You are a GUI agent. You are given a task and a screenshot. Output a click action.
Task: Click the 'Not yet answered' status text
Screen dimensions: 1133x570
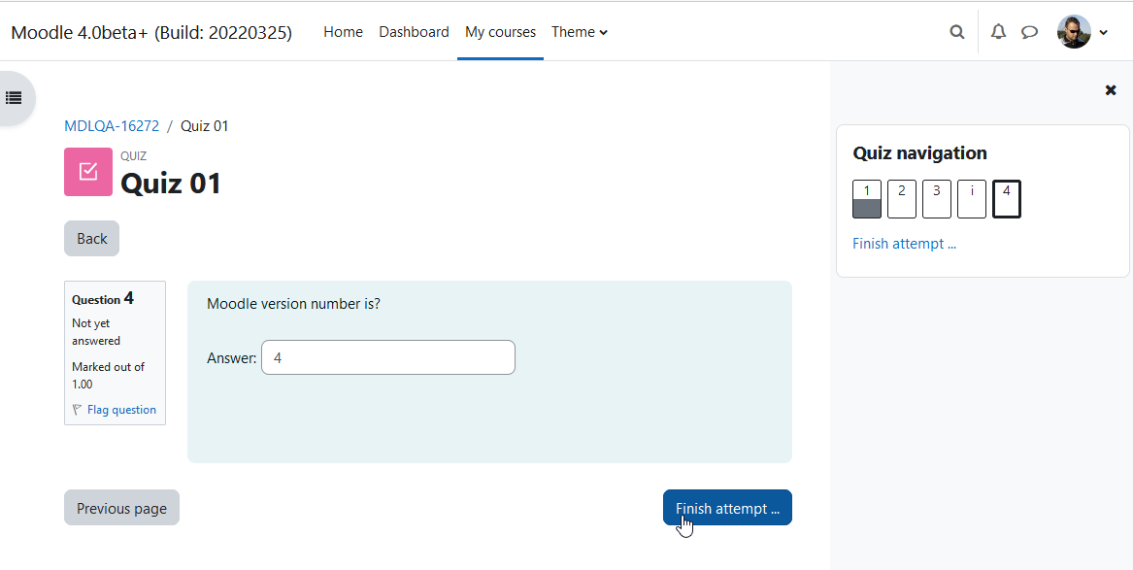(x=96, y=332)
